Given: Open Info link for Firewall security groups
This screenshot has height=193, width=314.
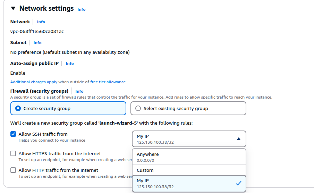Looking at the screenshot, I should [x=79, y=91].
